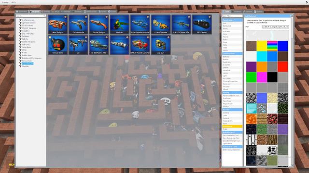Open the Golden Weapons category

pyautogui.click(x=28, y=42)
